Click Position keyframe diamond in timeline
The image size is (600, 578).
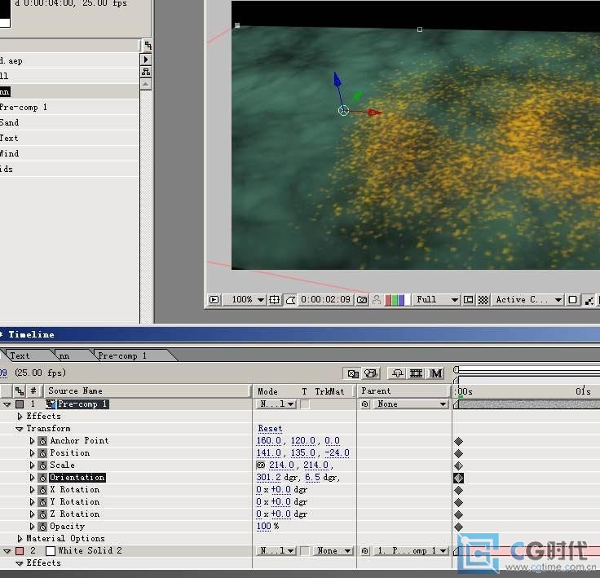tap(458, 453)
